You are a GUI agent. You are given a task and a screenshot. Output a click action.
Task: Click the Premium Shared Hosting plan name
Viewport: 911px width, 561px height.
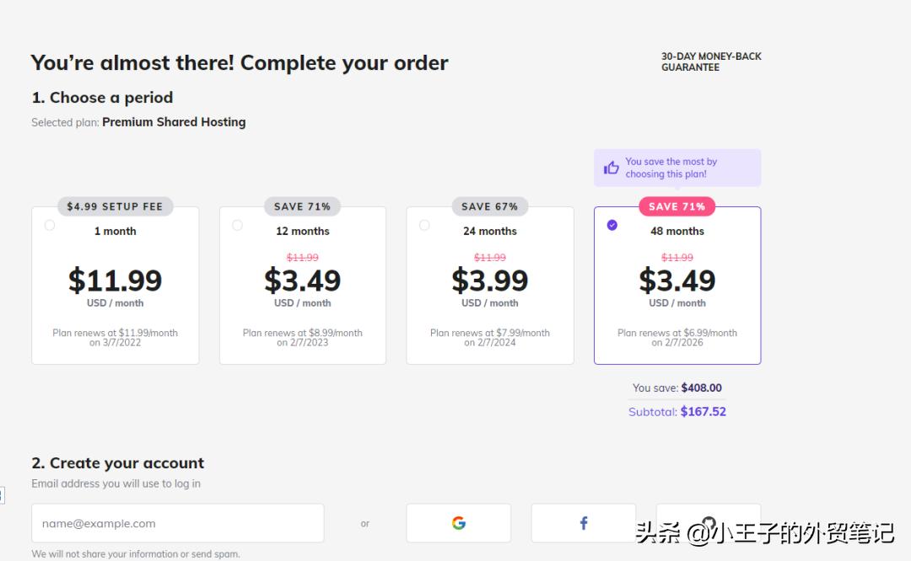coord(174,121)
